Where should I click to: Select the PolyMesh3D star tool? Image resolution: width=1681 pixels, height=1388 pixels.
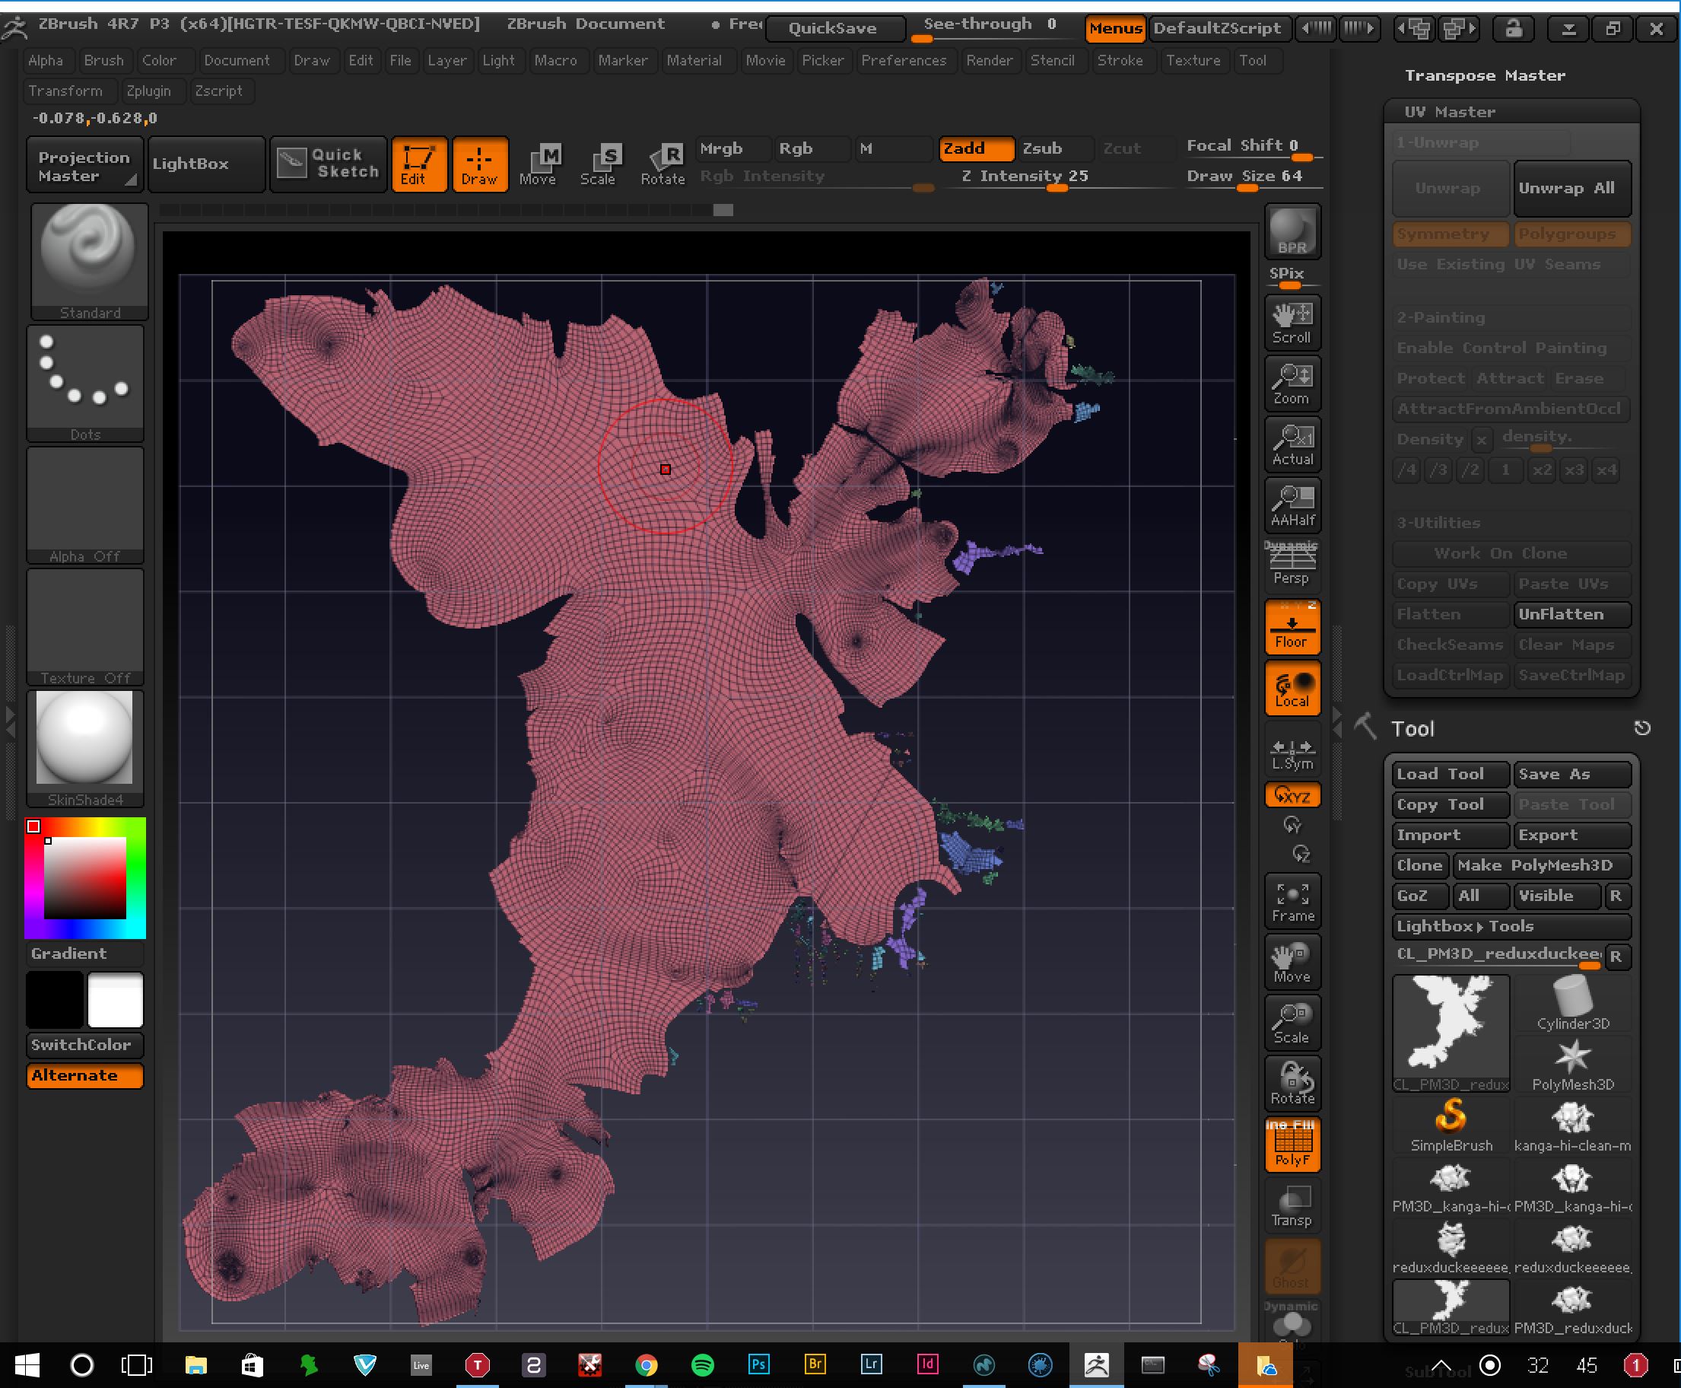1572,1064
